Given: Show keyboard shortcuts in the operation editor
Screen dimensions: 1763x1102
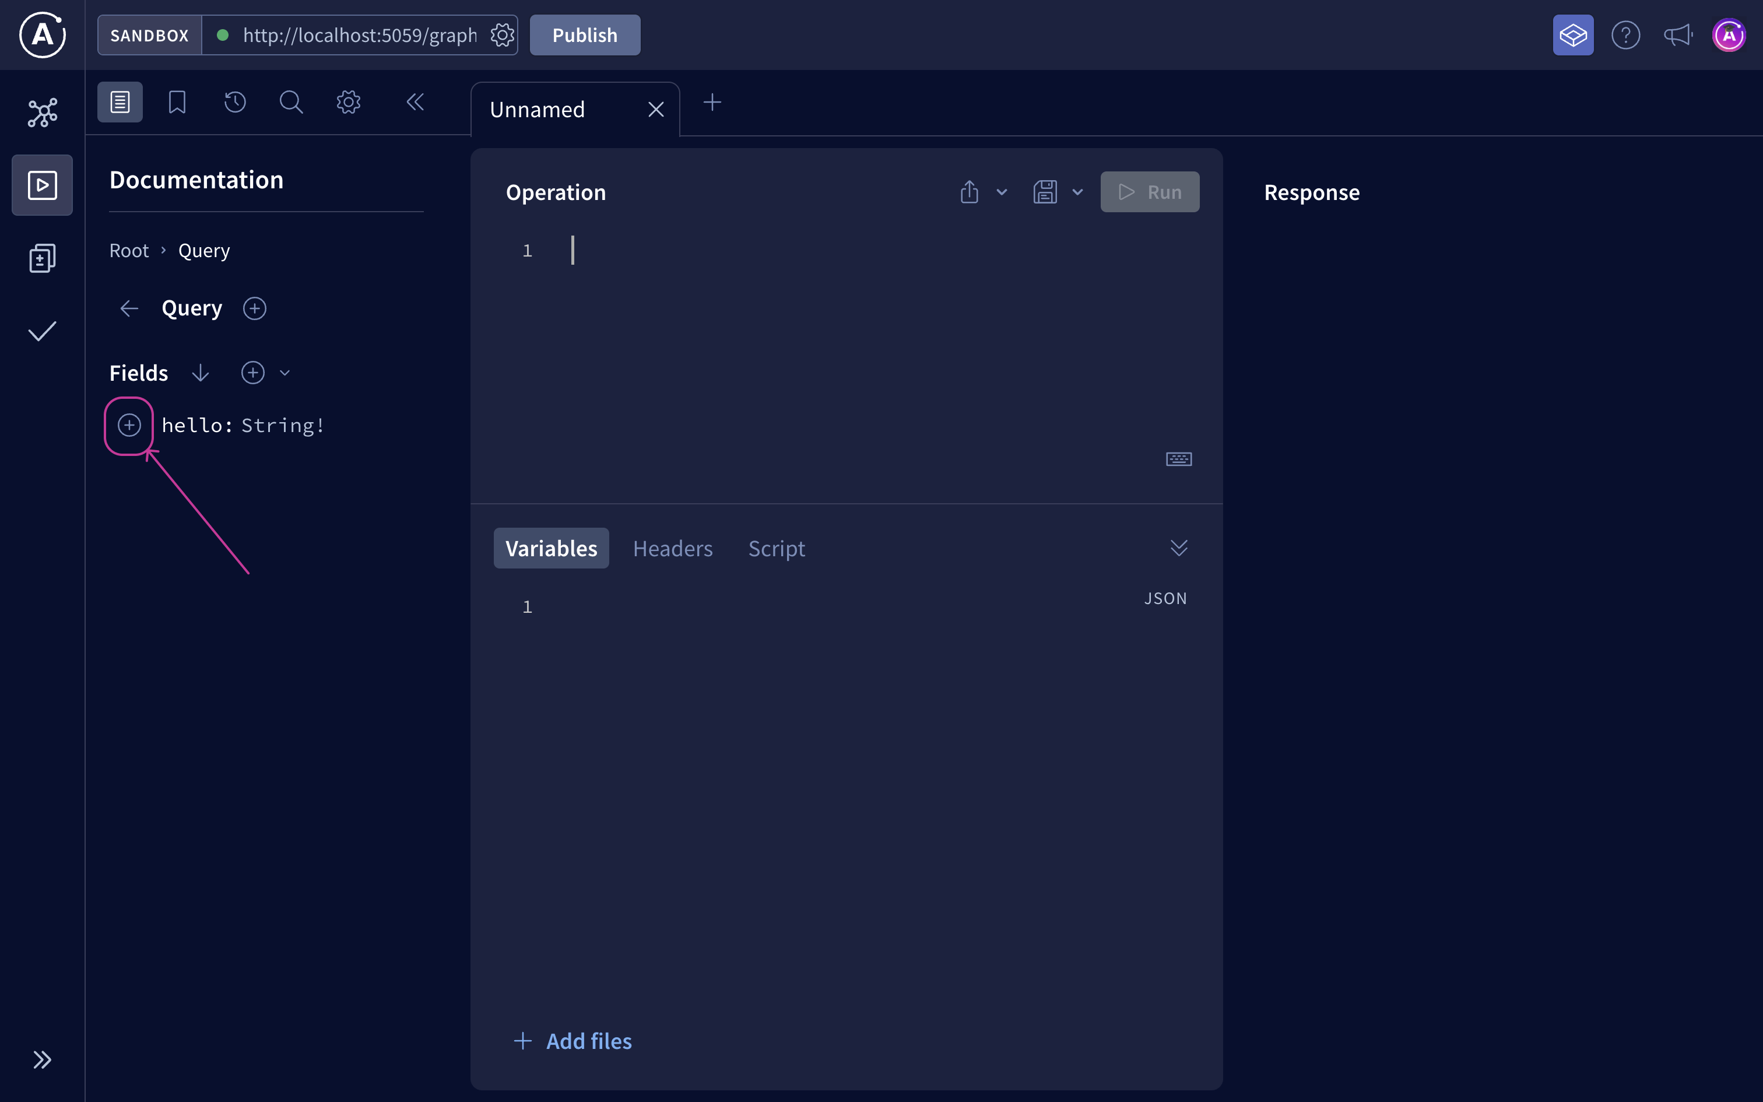Looking at the screenshot, I should [x=1178, y=458].
